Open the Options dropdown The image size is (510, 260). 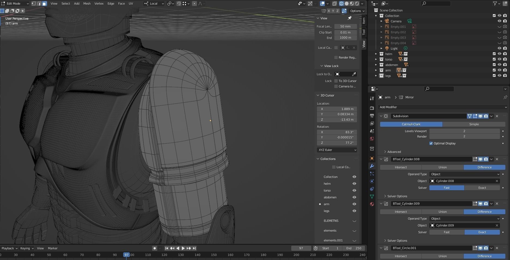point(357,11)
